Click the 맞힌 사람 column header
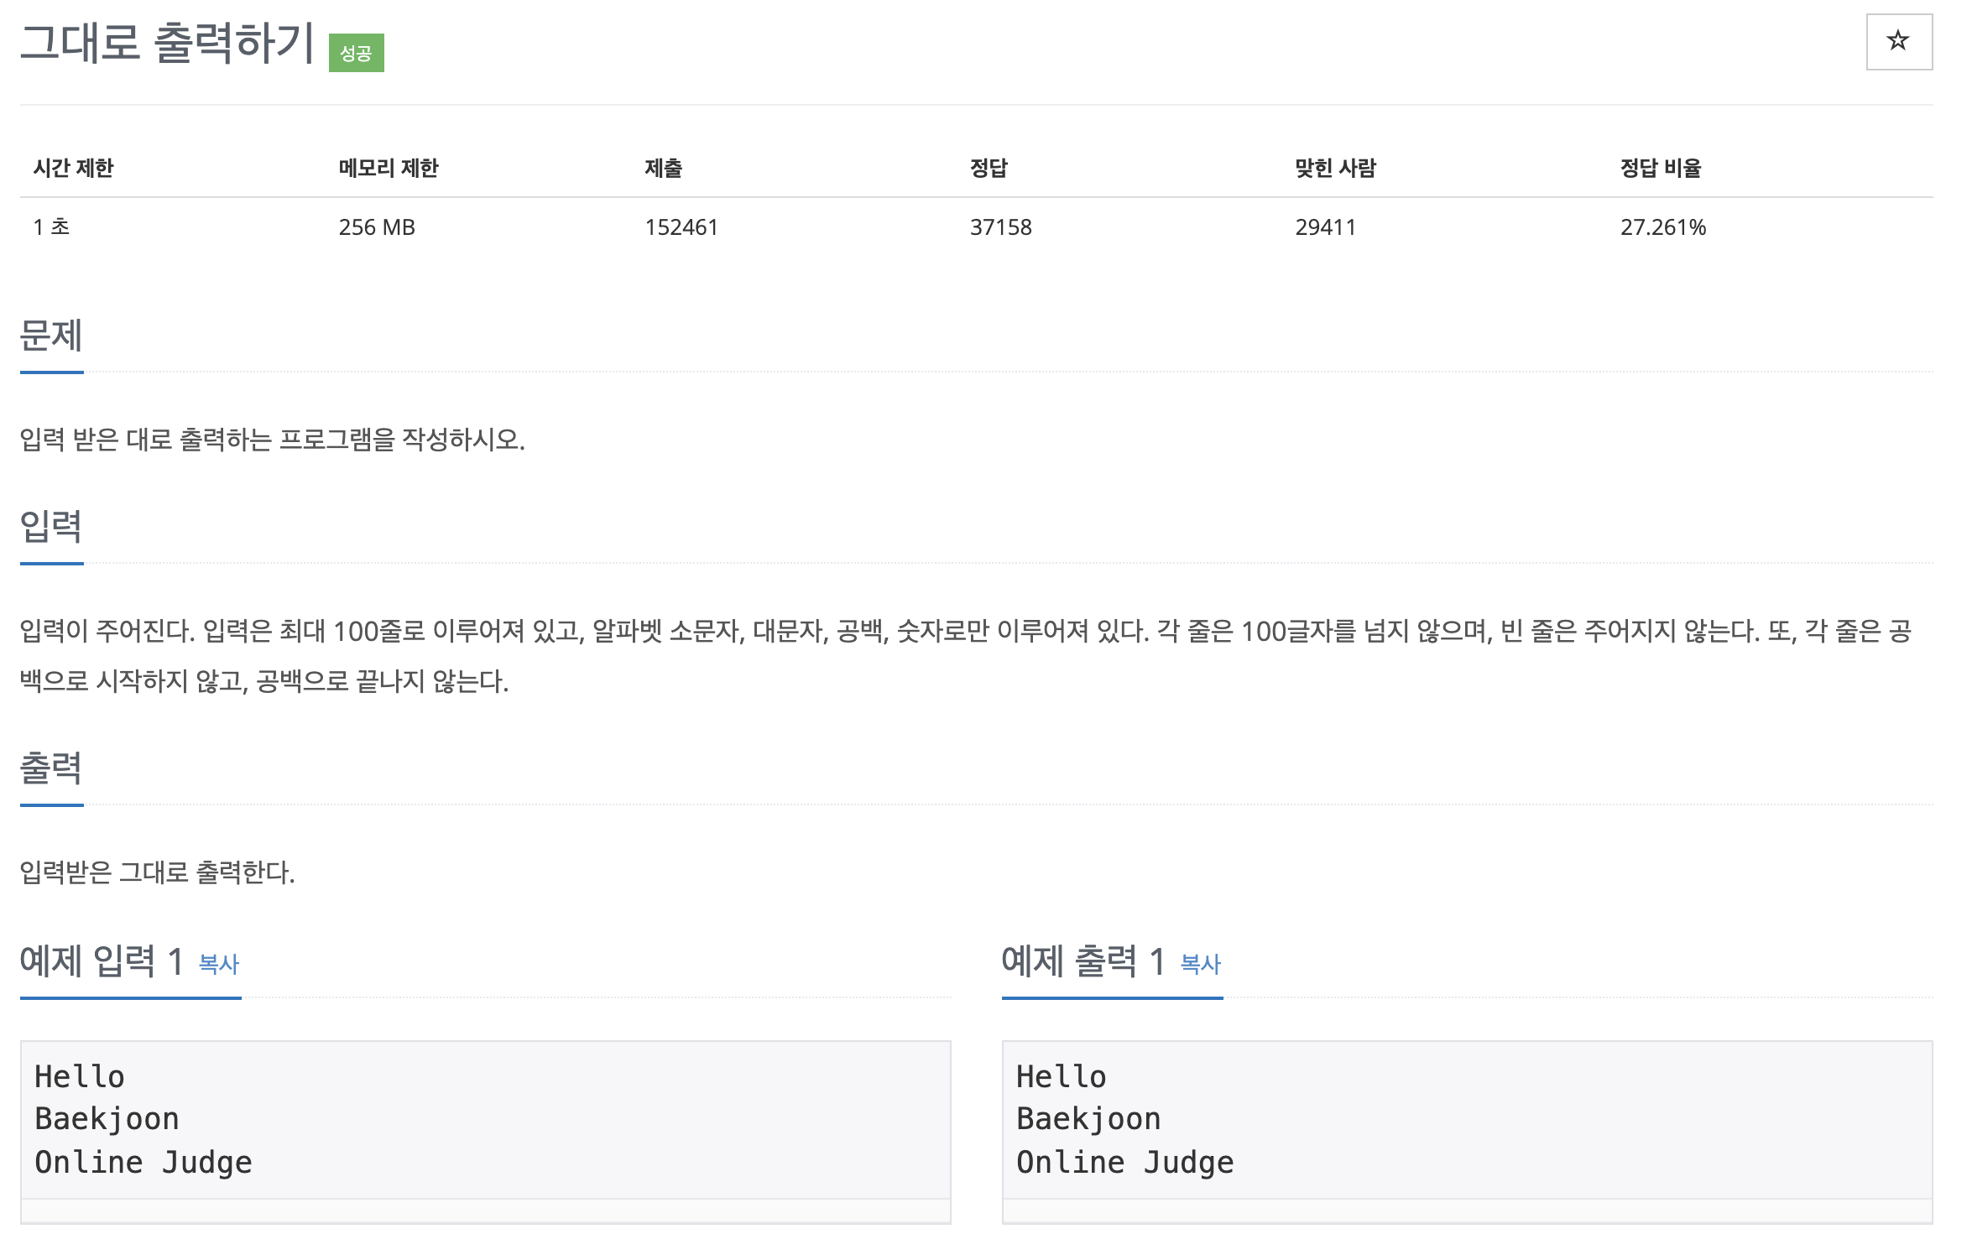This screenshot has width=1972, height=1260. tap(1335, 168)
